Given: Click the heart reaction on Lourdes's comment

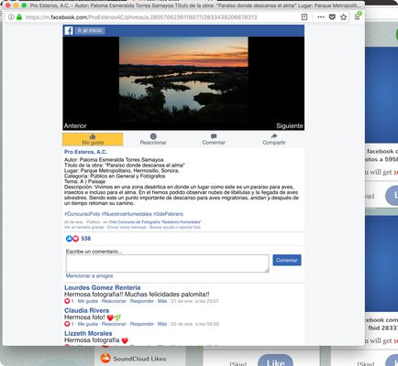Looking at the screenshot, I should click(x=67, y=301).
